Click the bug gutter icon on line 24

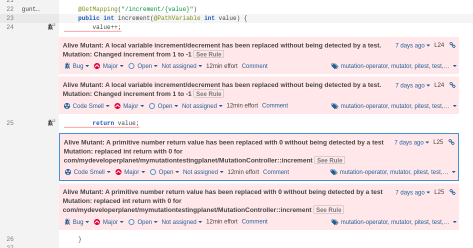pyautogui.click(x=51, y=27)
